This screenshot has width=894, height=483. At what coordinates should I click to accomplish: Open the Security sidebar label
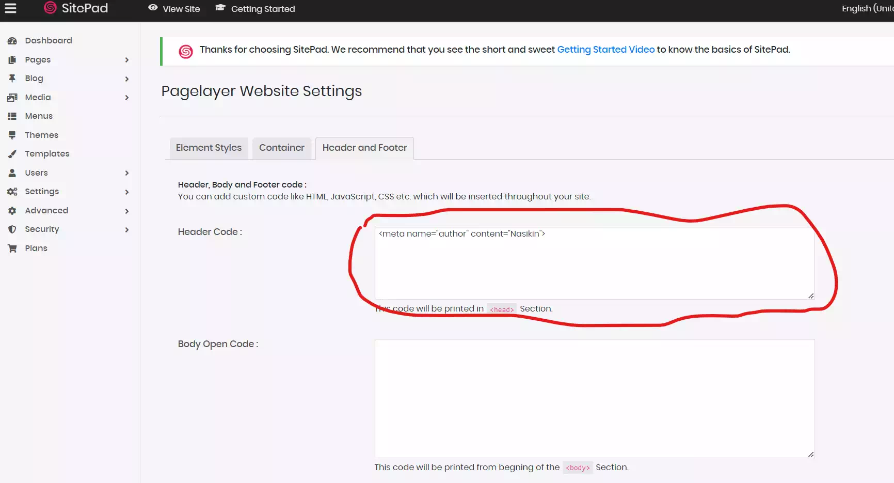pos(42,229)
